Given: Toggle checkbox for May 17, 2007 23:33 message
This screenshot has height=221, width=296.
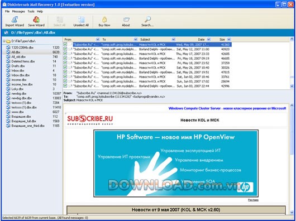Looking at the screenshot, I should coord(65,54).
